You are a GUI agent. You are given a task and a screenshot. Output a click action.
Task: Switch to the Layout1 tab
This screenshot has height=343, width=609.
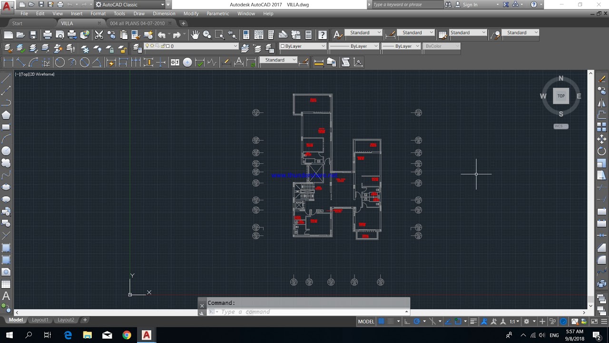click(x=40, y=320)
